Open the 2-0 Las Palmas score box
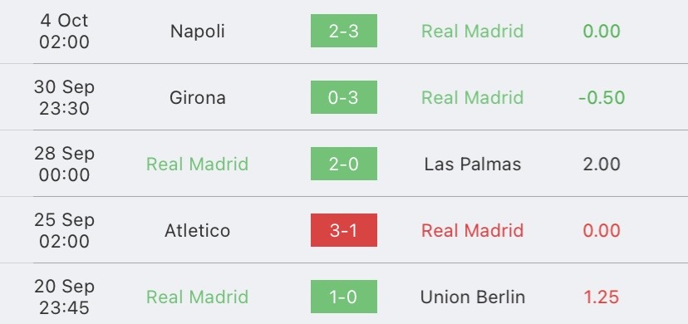This screenshot has width=688, height=324. coord(343,164)
